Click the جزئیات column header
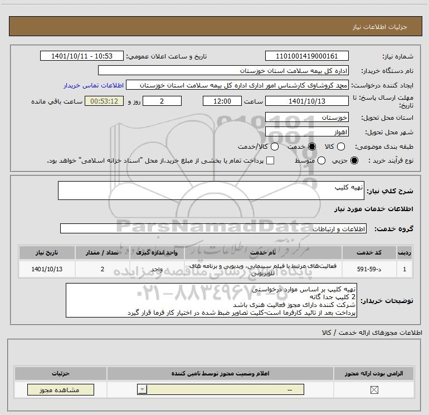The height and width of the screenshot is (415, 429). pyautogui.click(x=61, y=373)
